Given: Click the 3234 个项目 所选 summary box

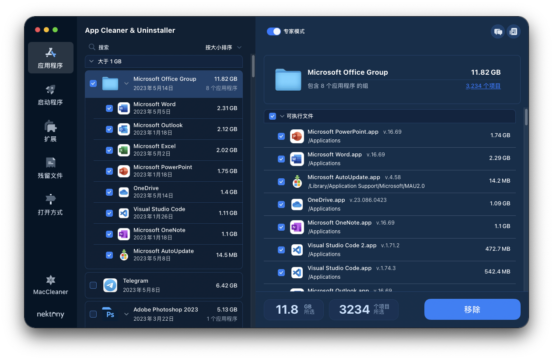Looking at the screenshot, I should pos(364,310).
